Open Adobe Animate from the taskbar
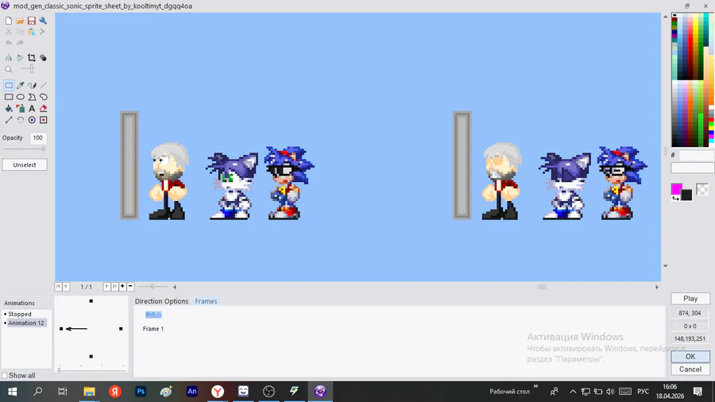715x402 pixels. point(192,391)
